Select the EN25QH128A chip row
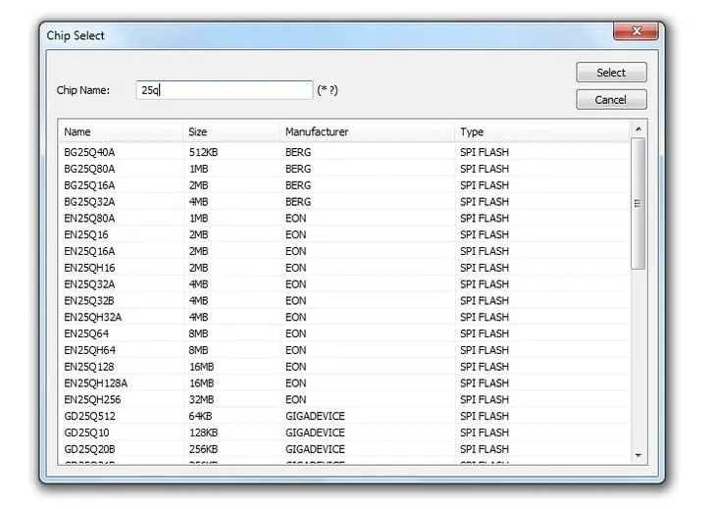The width and height of the screenshot is (716, 509). pyautogui.click(x=344, y=383)
